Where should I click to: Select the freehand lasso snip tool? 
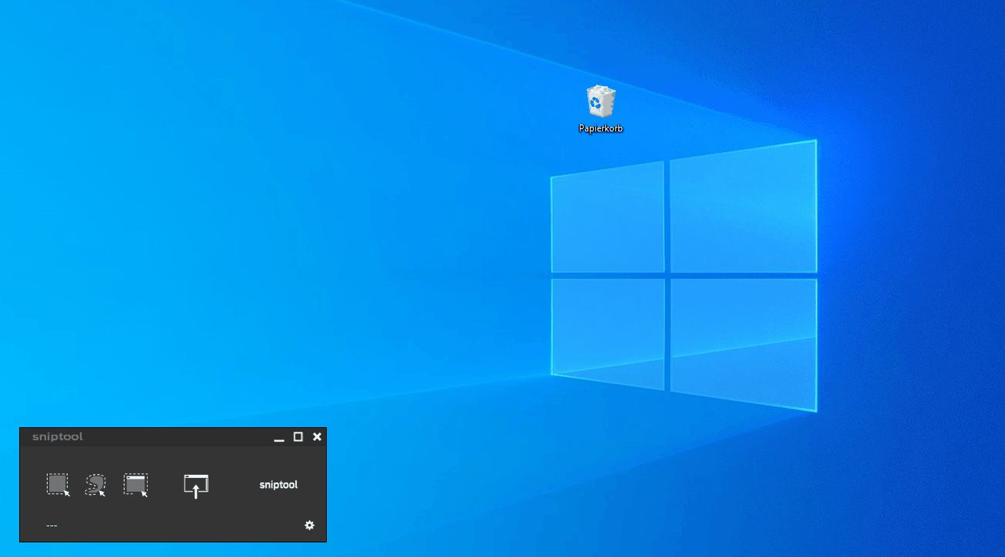[x=95, y=485]
